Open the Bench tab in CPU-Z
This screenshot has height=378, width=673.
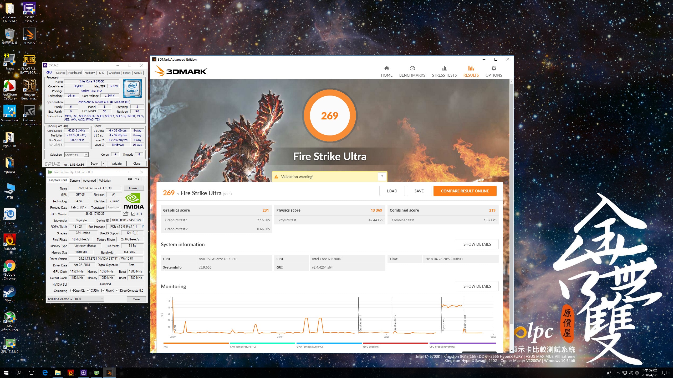126,73
